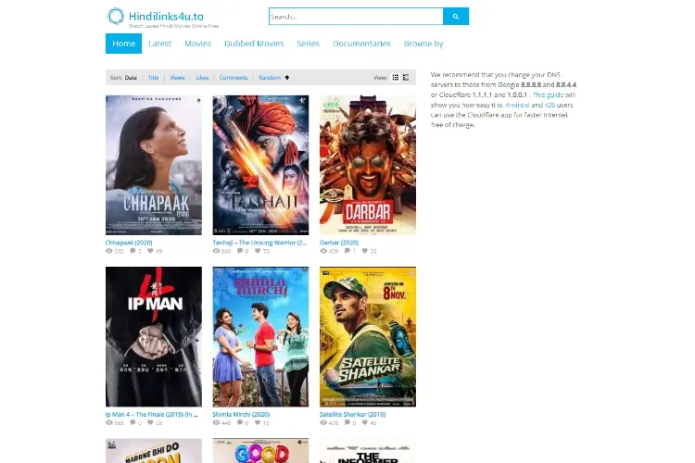Click views eye icon under Satellite Shankar
Screen dimensions: 695x463
point(323,422)
